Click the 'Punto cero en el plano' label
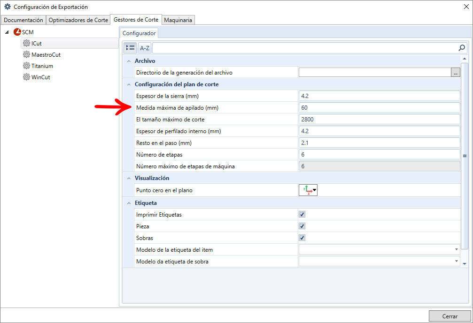This screenshot has width=473, height=323. (164, 190)
